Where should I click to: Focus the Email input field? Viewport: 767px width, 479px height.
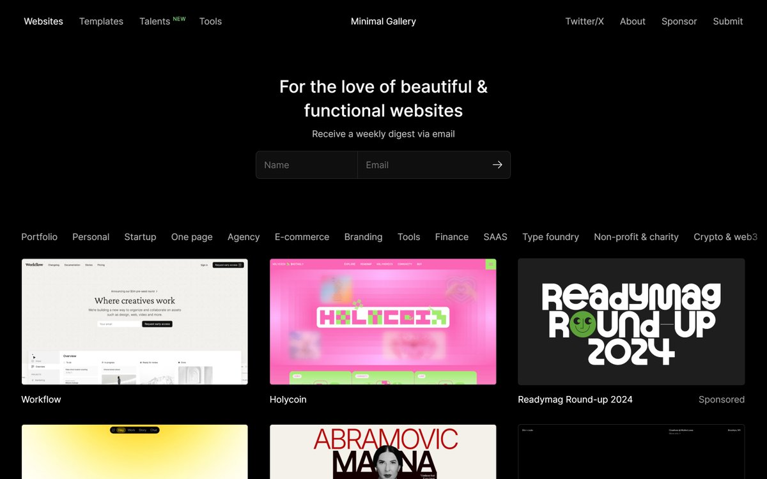pyautogui.click(x=421, y=165)
